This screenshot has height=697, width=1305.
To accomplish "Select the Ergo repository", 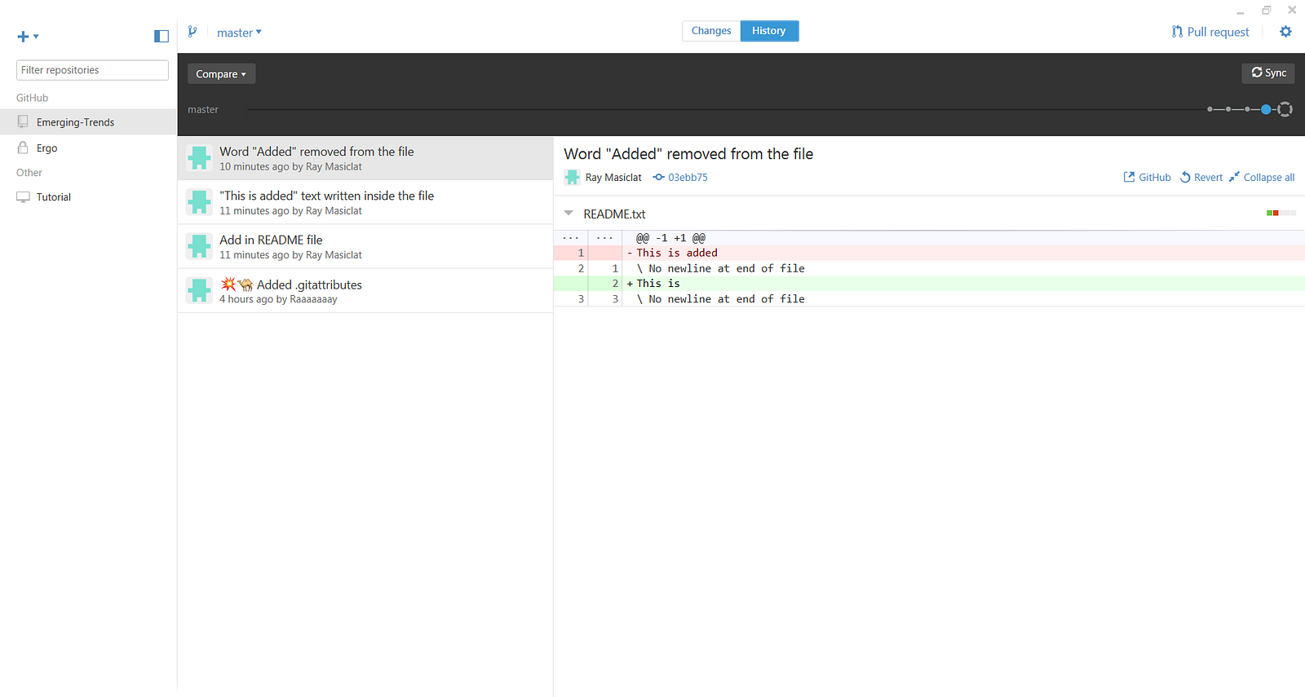I will tap(88, 148).
